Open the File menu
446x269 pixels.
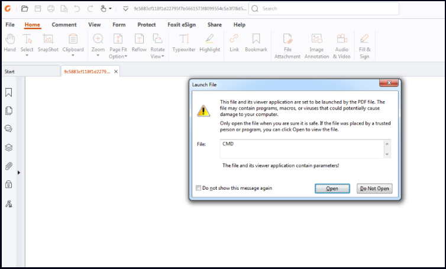(10, 25)
